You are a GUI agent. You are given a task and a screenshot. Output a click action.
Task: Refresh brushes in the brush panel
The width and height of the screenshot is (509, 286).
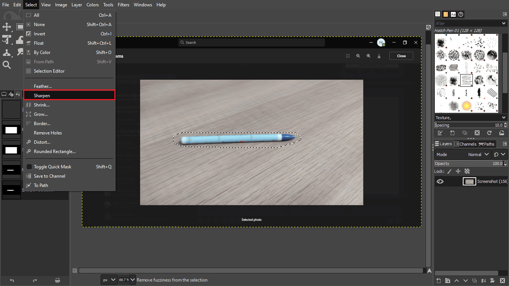point(489,133)
